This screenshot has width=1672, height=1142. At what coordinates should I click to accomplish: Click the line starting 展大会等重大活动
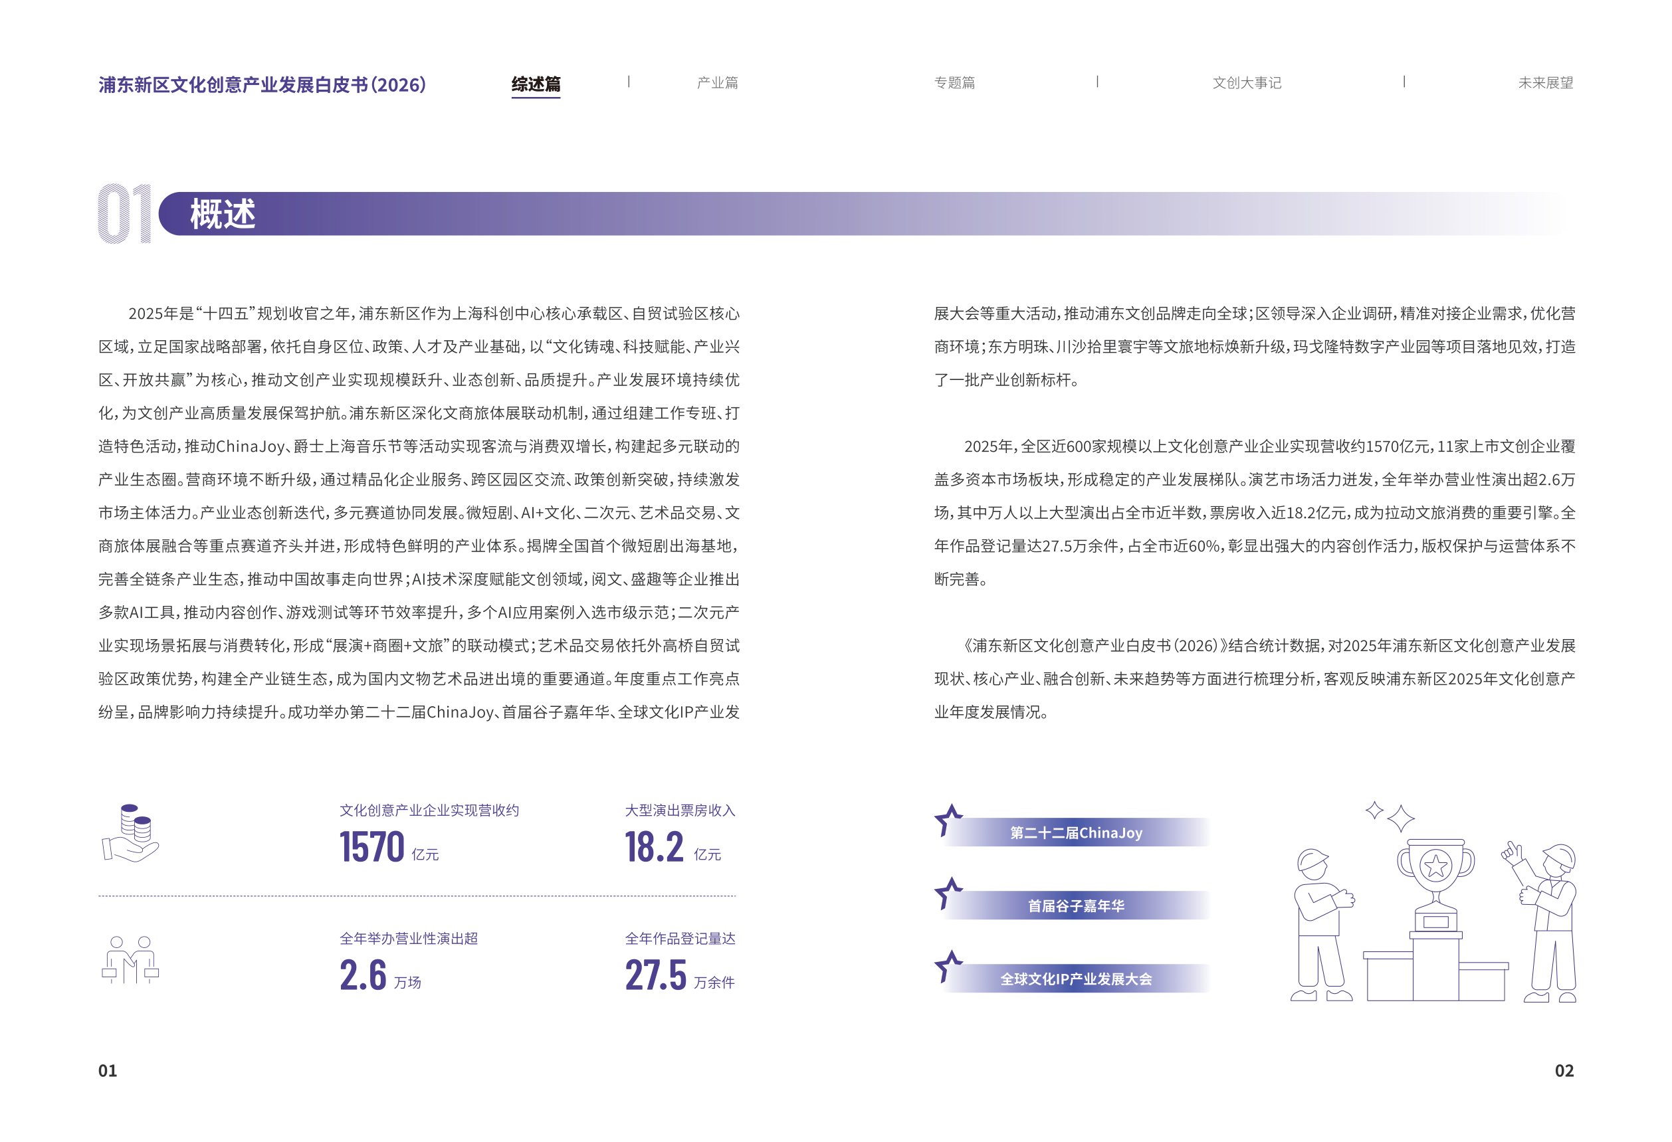click(1255, 314)
